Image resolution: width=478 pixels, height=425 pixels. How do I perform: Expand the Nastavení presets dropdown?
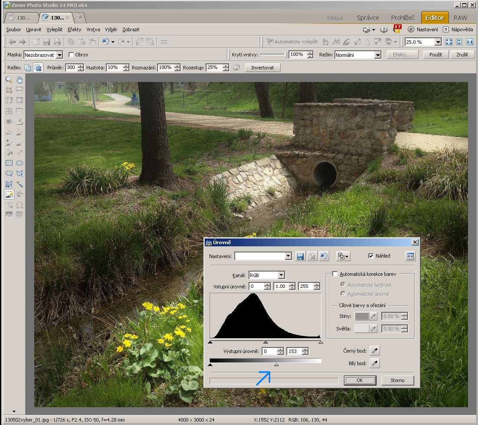click(288, 256)
